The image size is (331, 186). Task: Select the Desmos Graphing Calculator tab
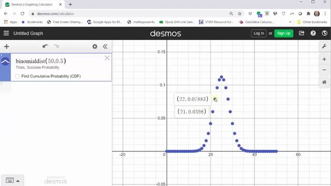coord(32,5)
